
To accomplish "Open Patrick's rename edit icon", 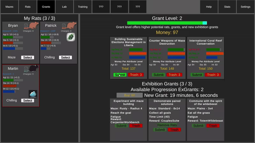I will click(64, 25).
